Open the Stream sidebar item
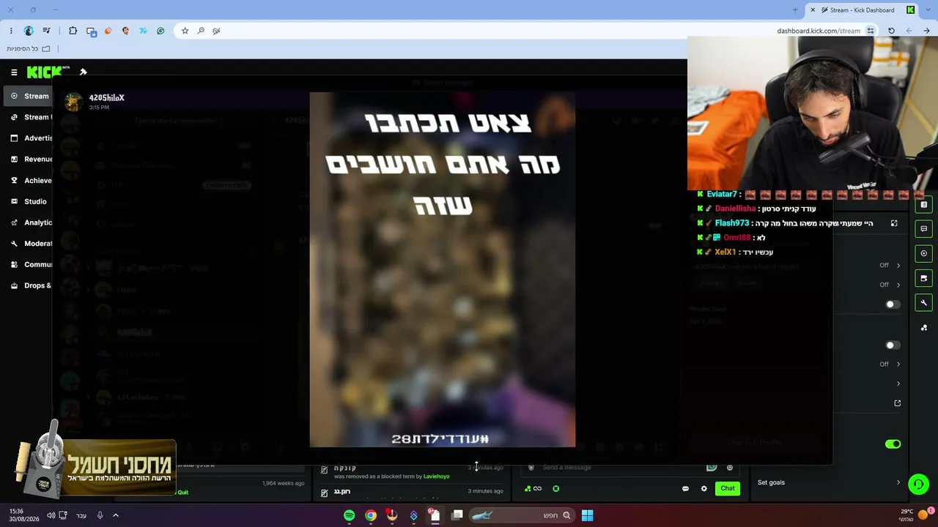This screenshot has width=938, height=527. point(28,96)
